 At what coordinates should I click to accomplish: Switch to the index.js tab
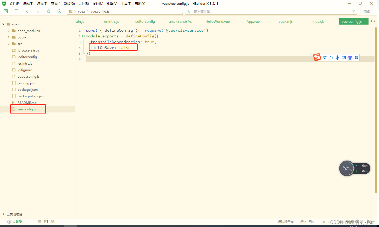click(x=318, y=21)
